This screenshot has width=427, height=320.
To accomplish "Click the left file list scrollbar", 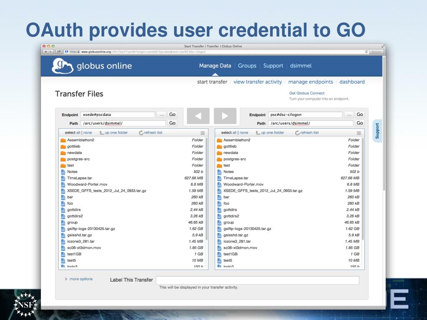I will click(x=206, y=189).
